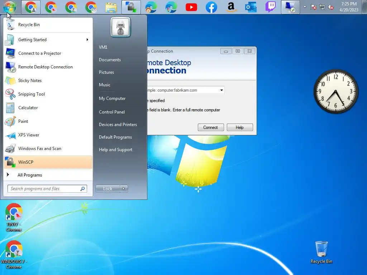367x275 pixels.
Task: Select Connect to a Projector
Action: pos(48,53)
